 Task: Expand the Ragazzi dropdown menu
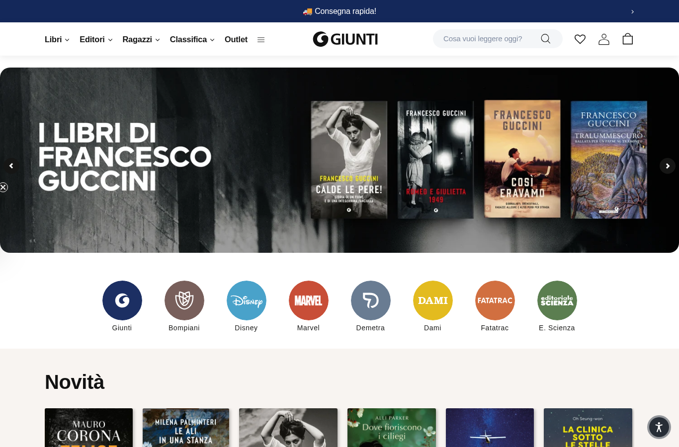tap(141, 39)
